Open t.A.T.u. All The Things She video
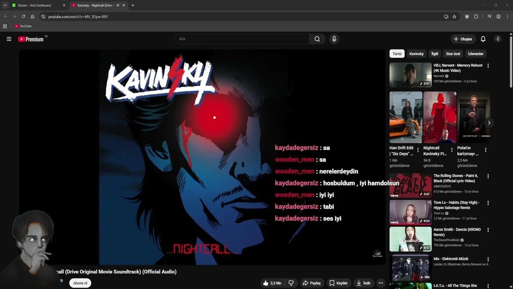 pos(455,286)
